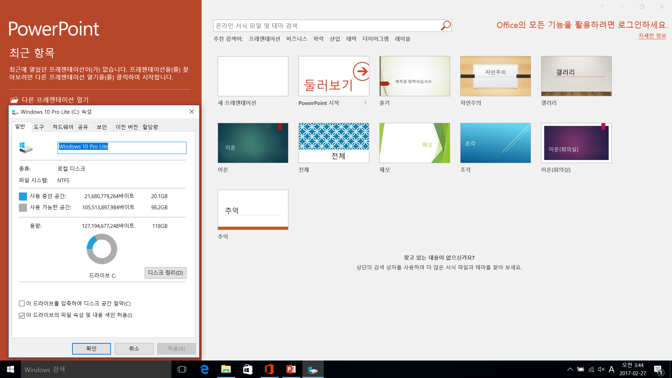
Task: Show hidden system tray icons
Action: click(570, 369)
